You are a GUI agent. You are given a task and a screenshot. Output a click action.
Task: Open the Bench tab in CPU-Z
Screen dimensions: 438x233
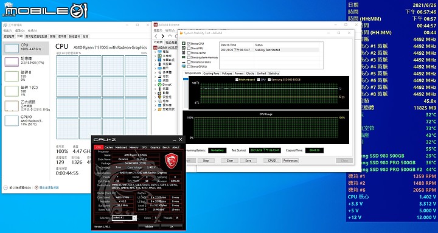click(166, 147)
